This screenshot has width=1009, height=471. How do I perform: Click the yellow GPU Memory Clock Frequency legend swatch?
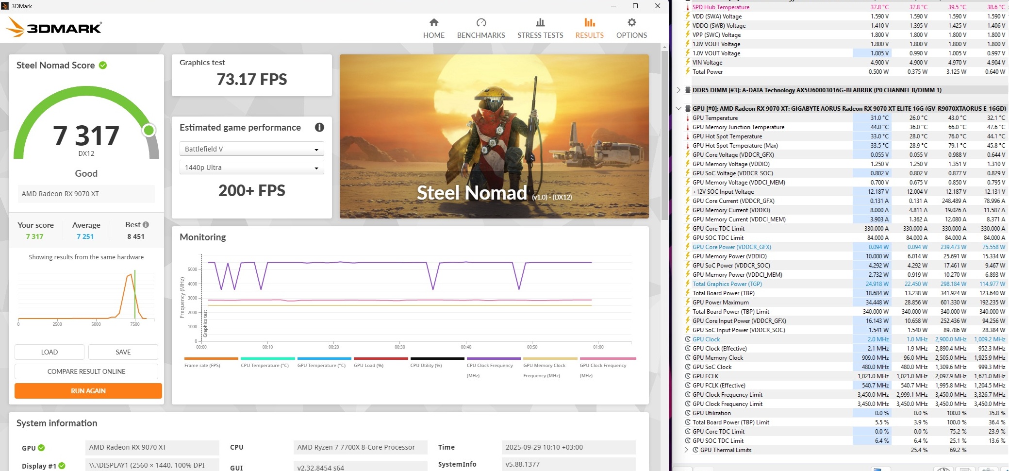(550, 358)
